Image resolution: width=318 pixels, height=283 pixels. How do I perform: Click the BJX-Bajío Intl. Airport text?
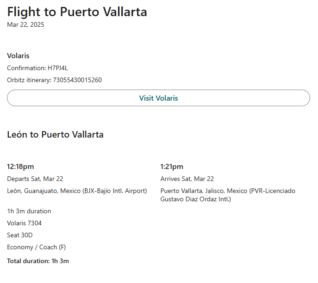115,191
